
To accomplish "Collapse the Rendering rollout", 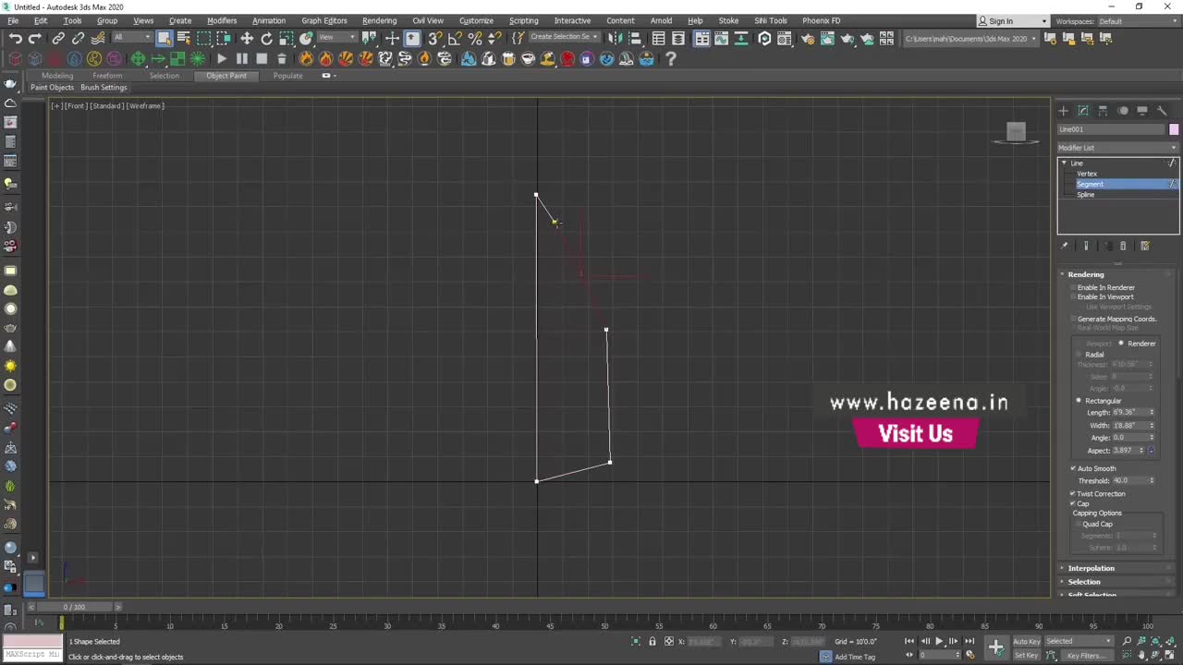I will pos(1086,274).
